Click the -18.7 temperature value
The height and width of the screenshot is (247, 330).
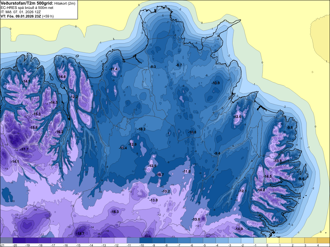81,233
